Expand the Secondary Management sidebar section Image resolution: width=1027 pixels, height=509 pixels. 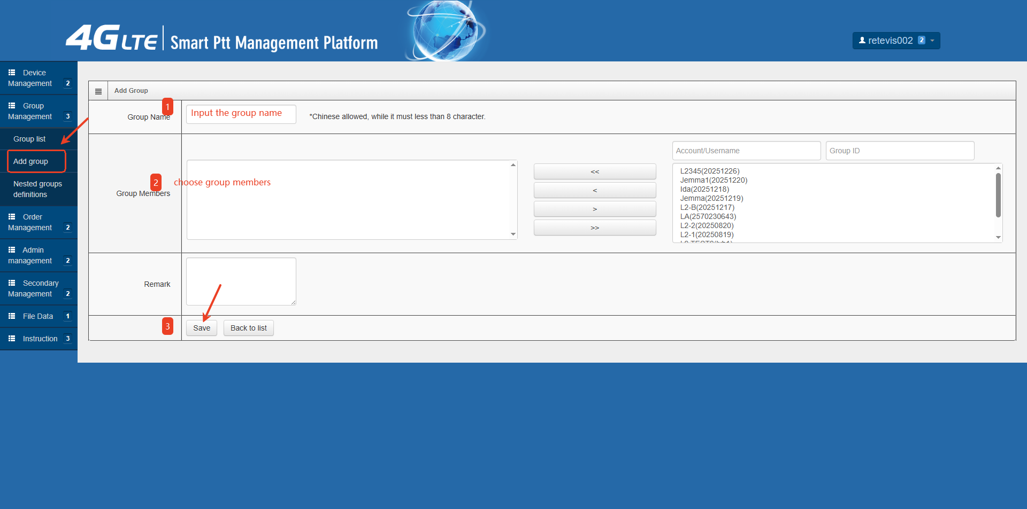point(37,288)
